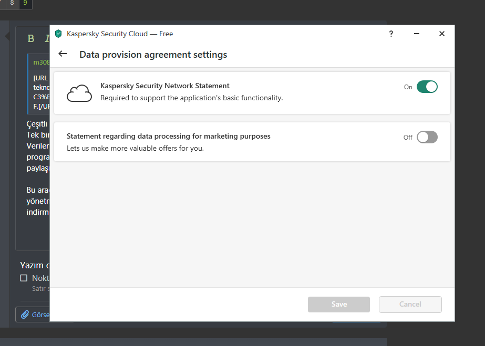Enable marketing data processing toggle
Viewport: 485px width, 346px height.
pyautogui.click(x=427, y=138)
